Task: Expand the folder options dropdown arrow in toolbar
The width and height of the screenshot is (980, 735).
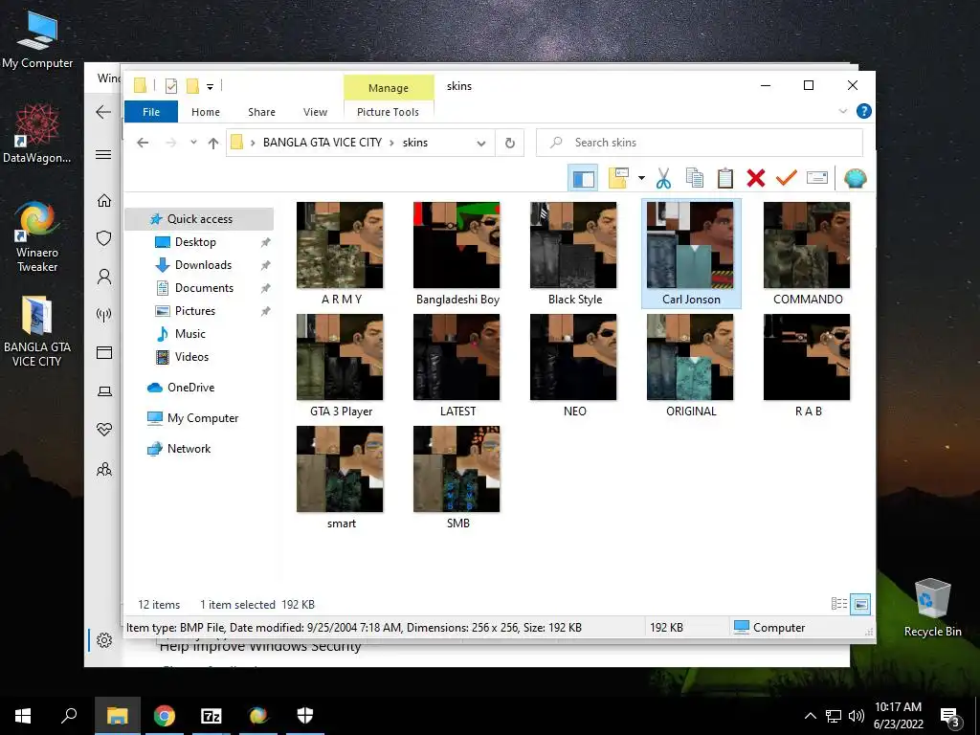Action: coord(641,178)
